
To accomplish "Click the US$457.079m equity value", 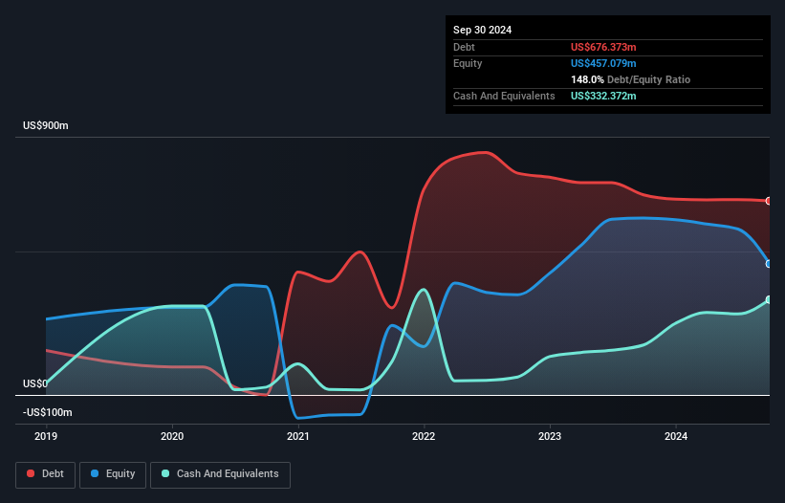I will point(603,63).
